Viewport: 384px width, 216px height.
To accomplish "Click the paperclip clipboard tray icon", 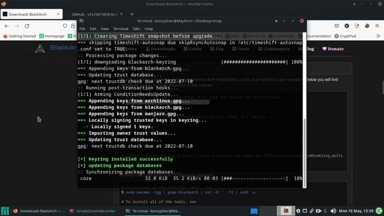I will click(x=311, y=211).
